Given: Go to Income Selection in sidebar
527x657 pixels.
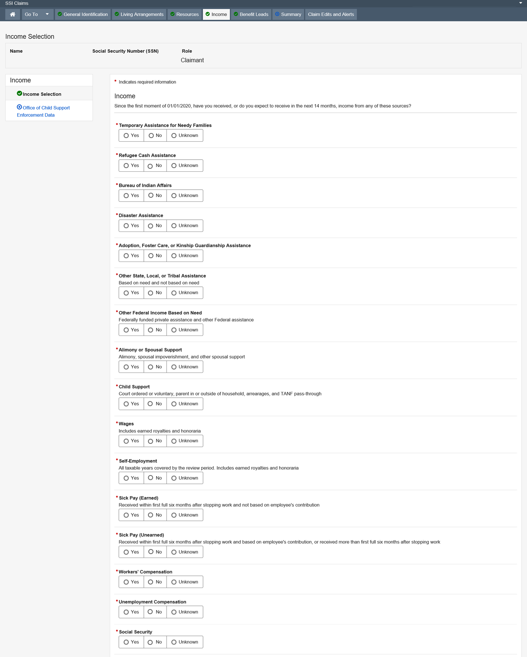Looking at the screenshot, I should [42, 94].
